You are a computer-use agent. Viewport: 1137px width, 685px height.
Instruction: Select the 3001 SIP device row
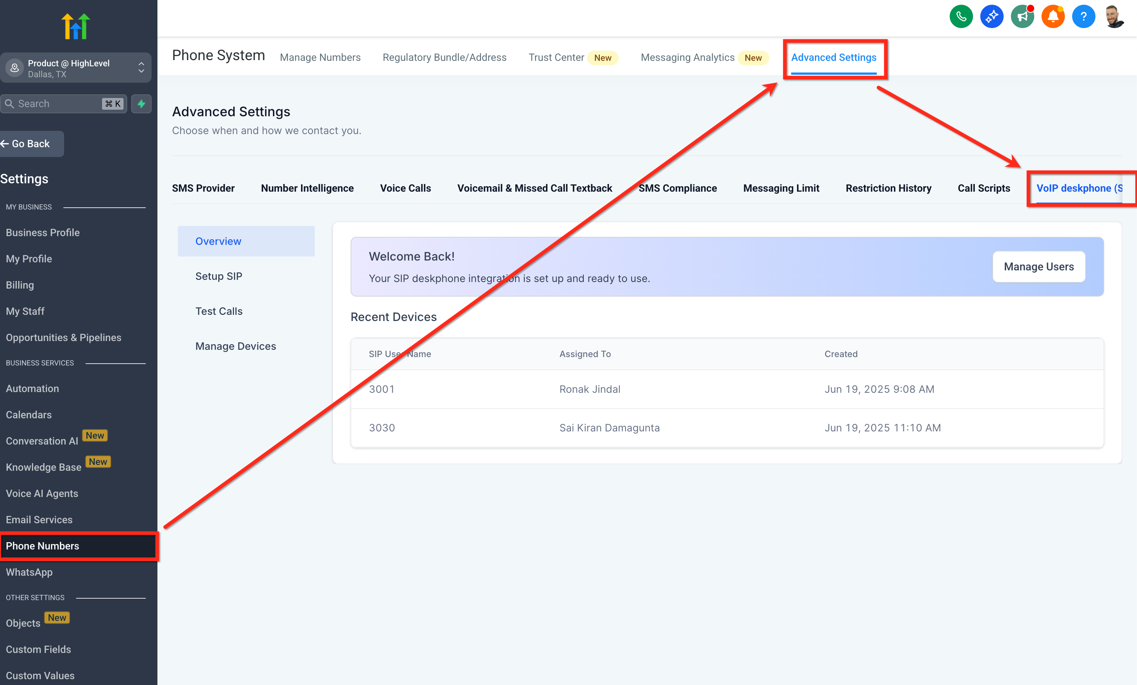click(x=727, y=389)
